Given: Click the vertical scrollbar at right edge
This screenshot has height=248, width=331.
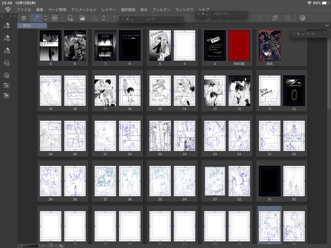Looking at the screenshot, I should click(x=329, y=69).
